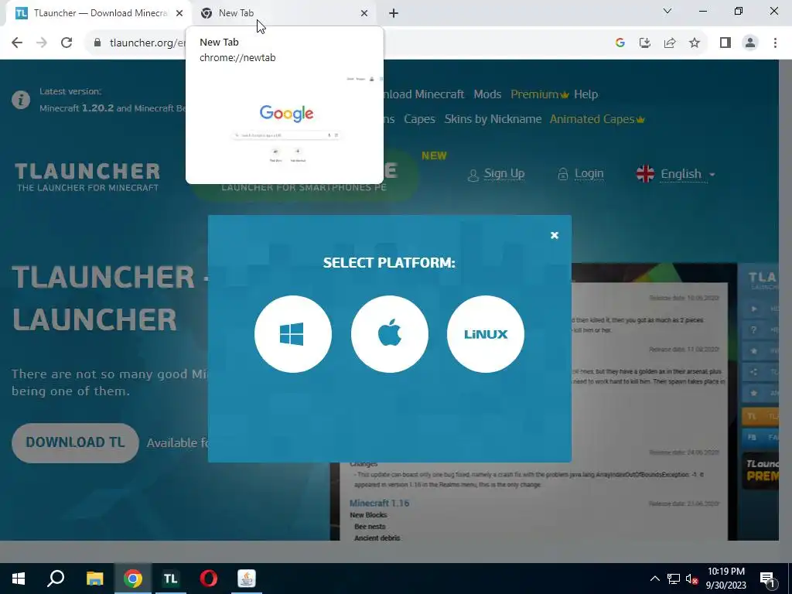Open Skins by Nickname page
The height and width of the screenshot is (594, 792).
coord(493,119)
